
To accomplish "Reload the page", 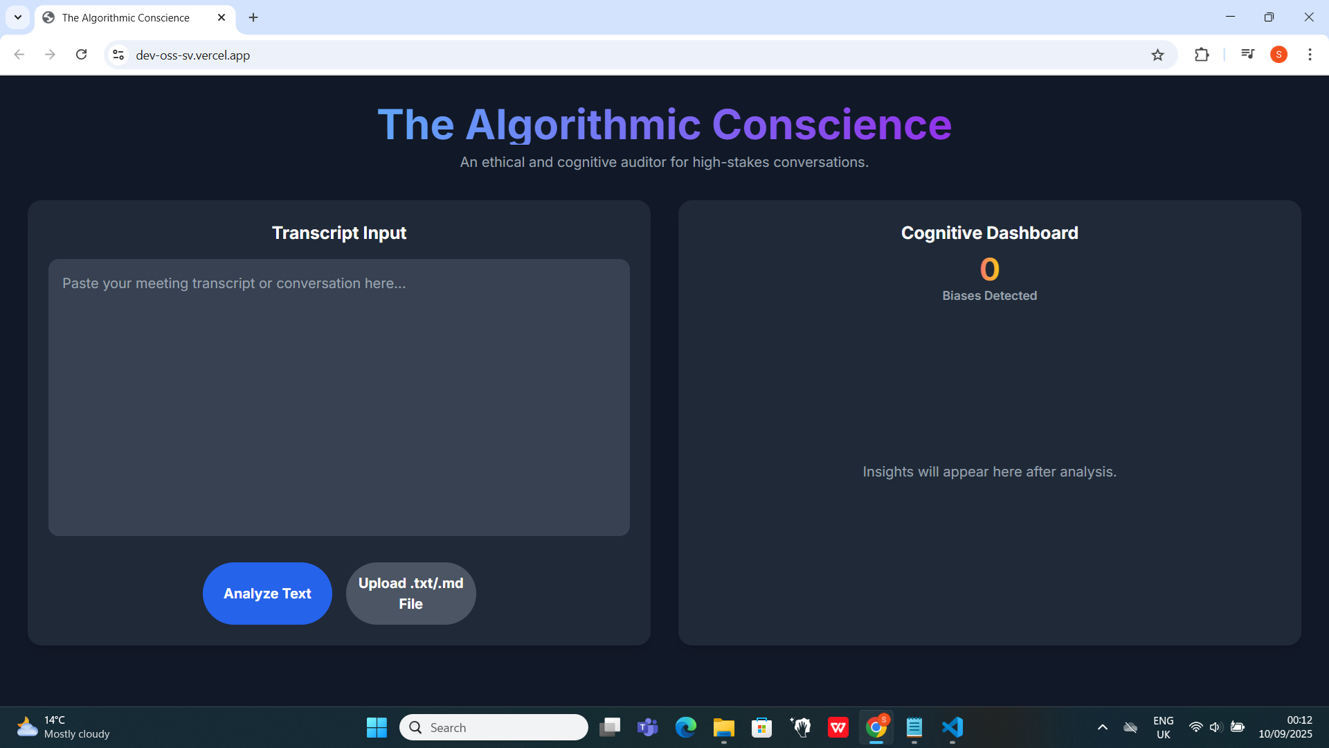I will [x=81, y=55].
